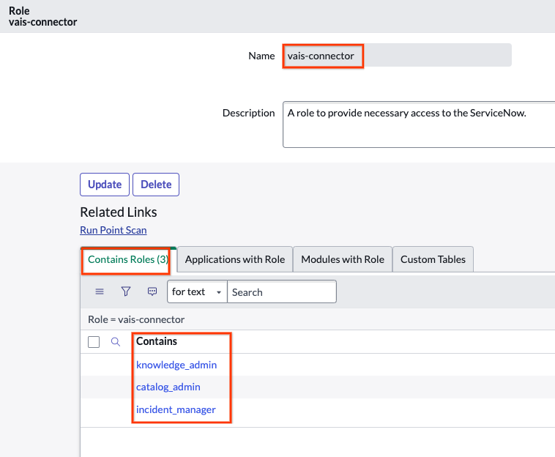Image resolution: width=555 pixels, height=457 pixels.
Task: Click into the Description text area
Action: coord(417,125)
